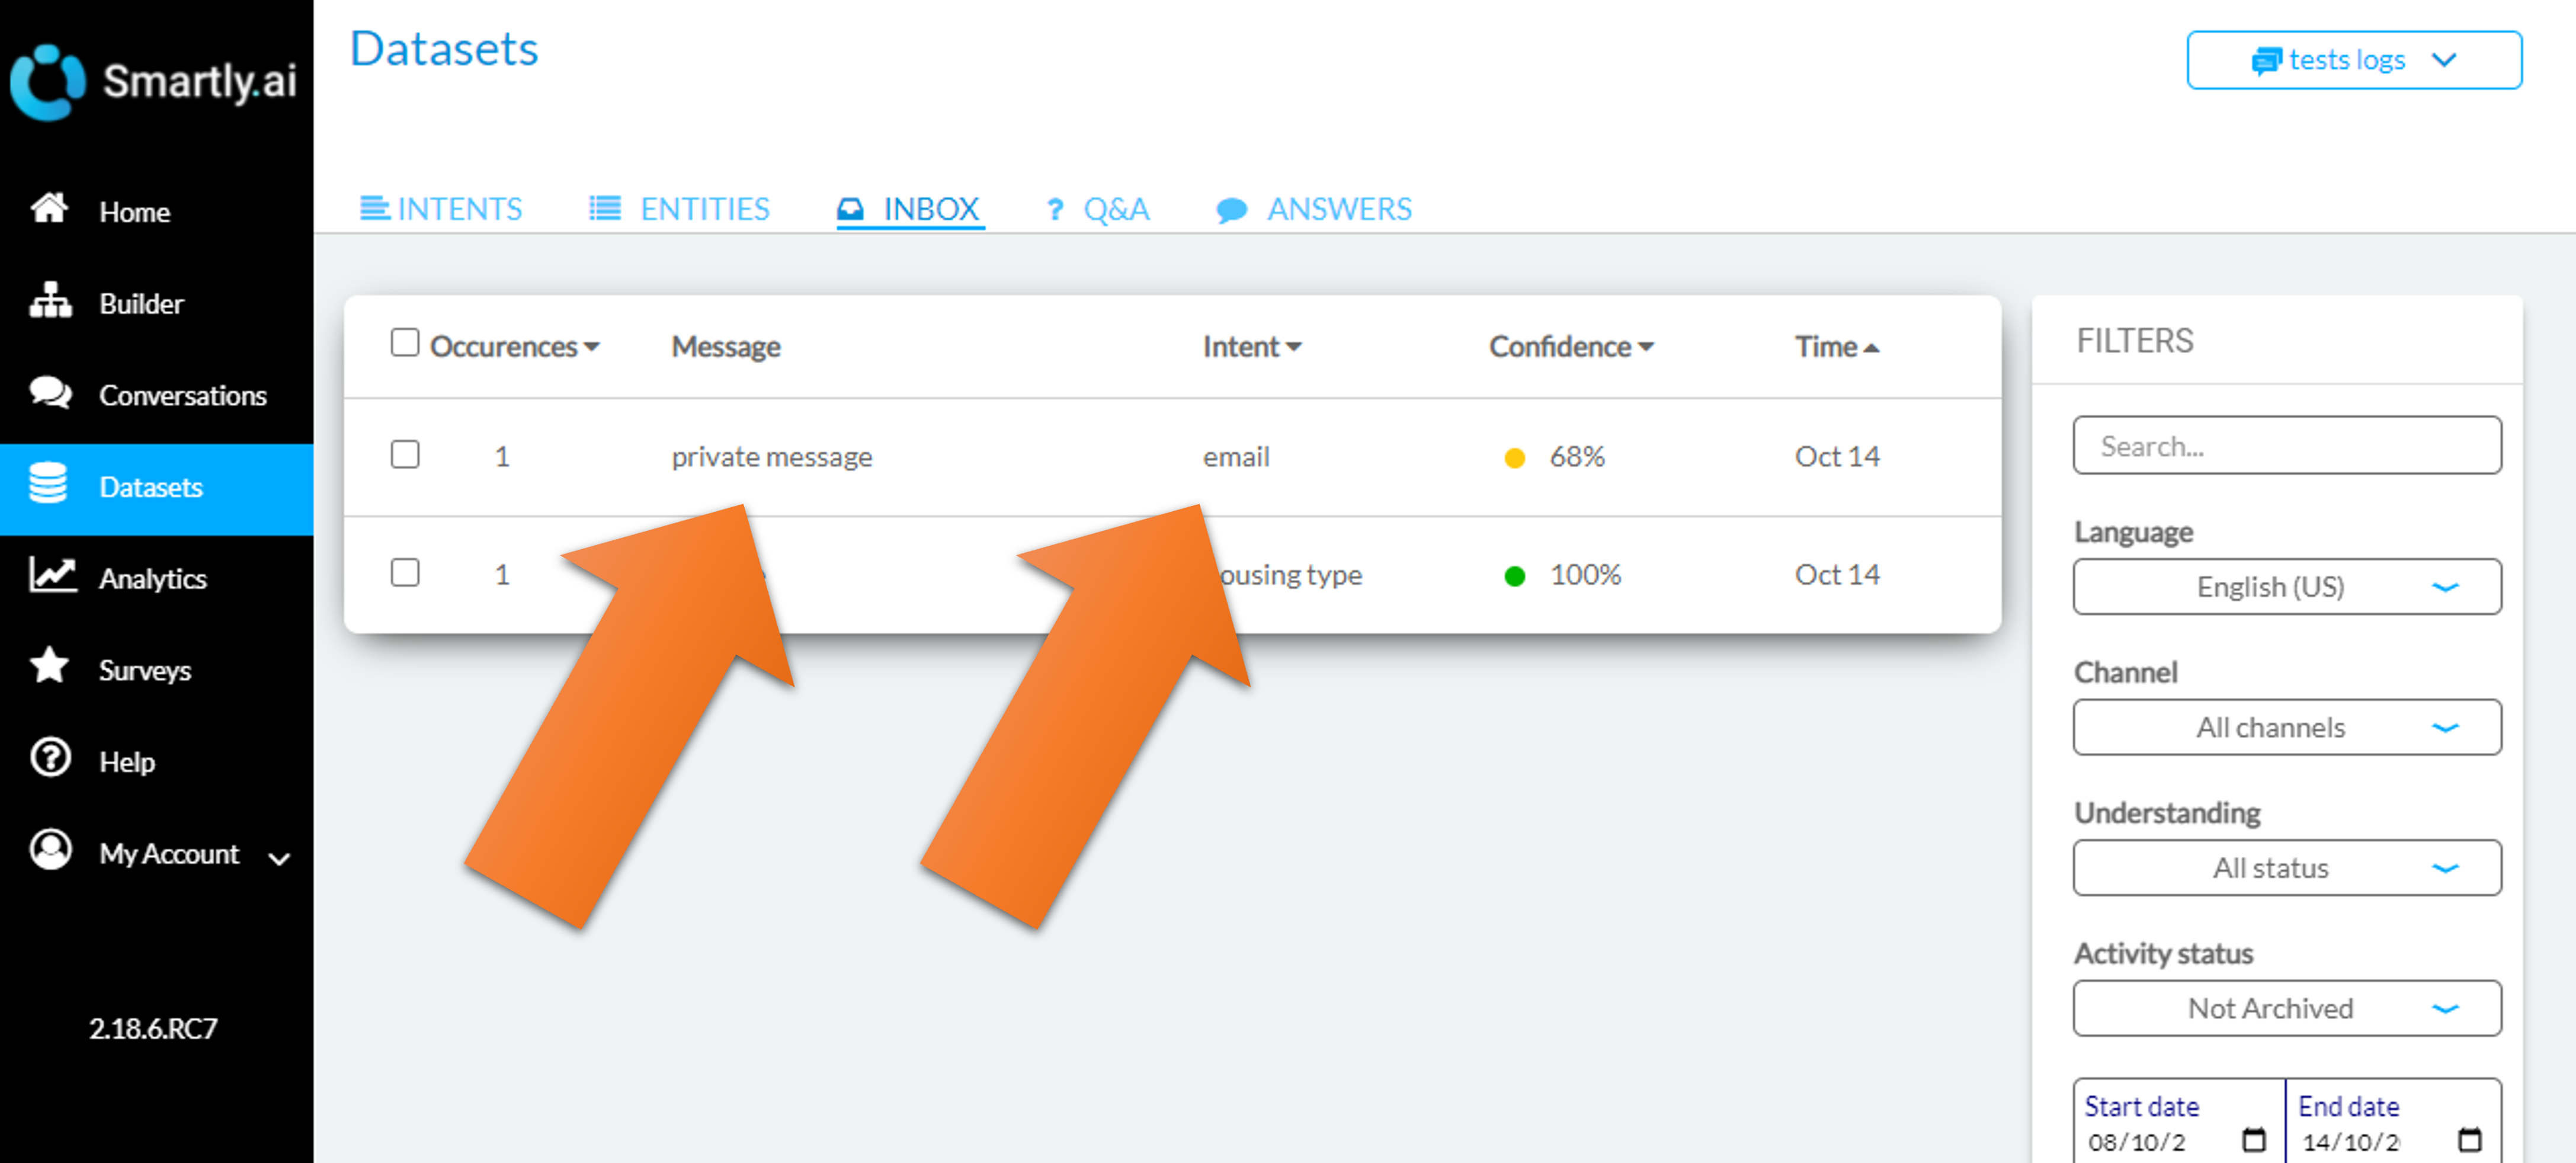The image size is (2576, 1163).
Task: Open Builder via its hierarchy icon
Action: (50, 301)
